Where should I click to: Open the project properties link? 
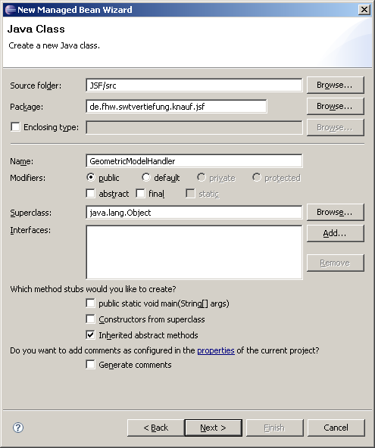(x=216, y=350)
